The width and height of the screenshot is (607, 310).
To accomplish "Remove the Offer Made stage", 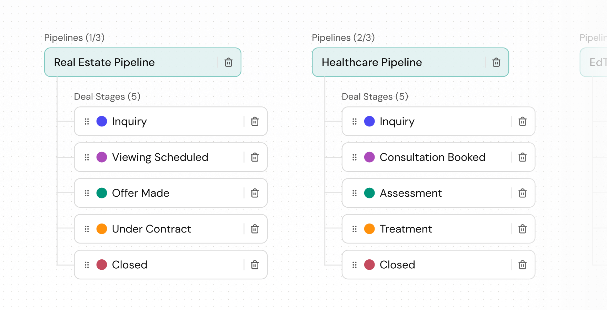I will click(x=255, y=193).
